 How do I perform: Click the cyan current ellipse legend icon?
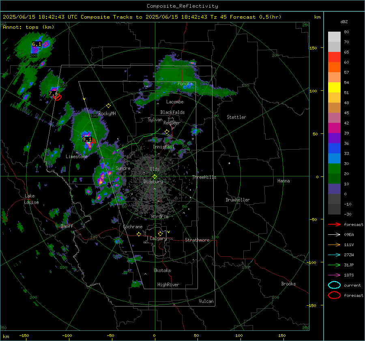tap(334, 285)
